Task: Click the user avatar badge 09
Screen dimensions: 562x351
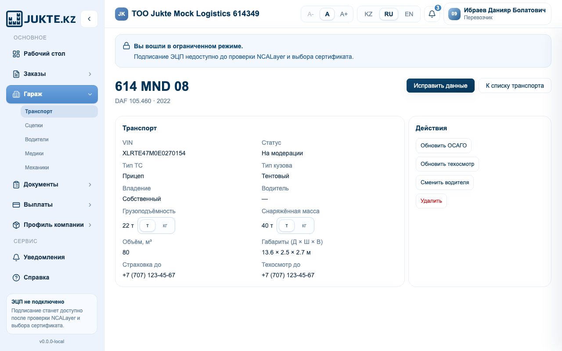Action: point(454,14)
